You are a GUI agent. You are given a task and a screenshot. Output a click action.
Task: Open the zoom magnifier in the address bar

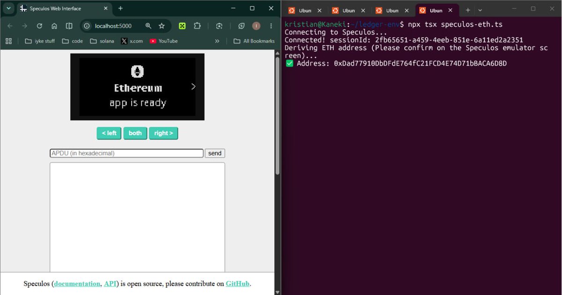point(148,26)
